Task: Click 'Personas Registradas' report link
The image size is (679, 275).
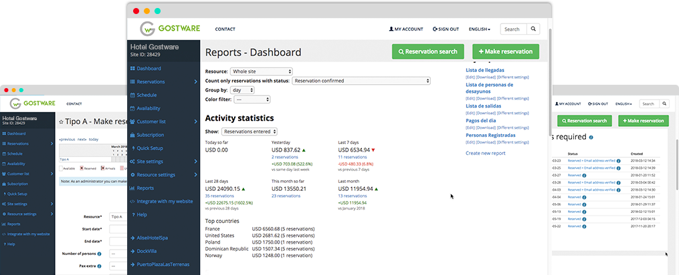Action: [490, 135]
